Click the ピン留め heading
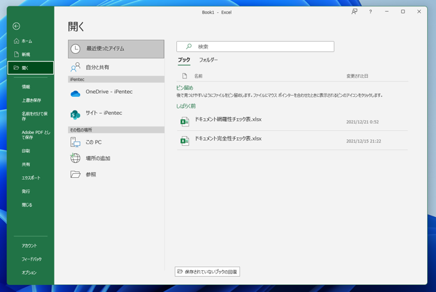 pos(185,88)
